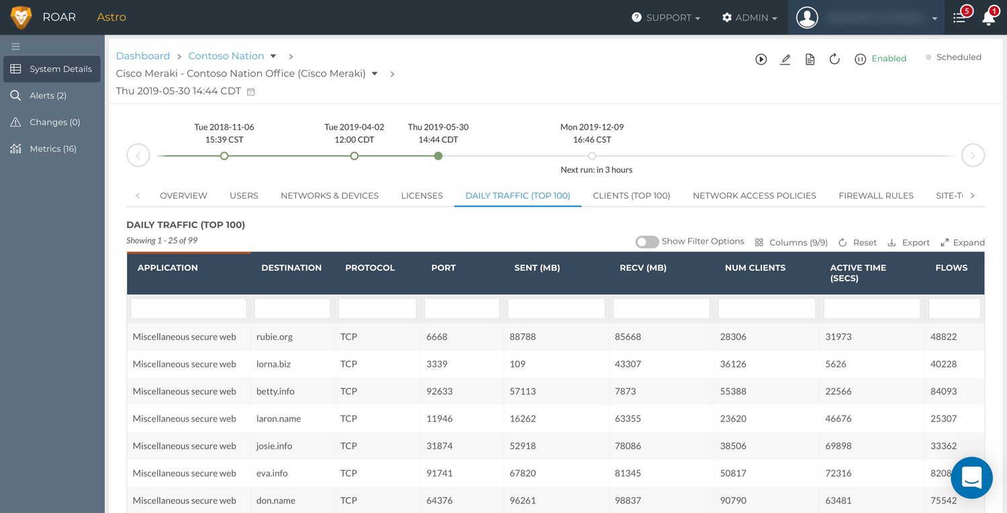Navigate to Dashboard via breadcrumb link
Image resolution: width=1007 pixels, height=513 pixels.
[143, 56]
